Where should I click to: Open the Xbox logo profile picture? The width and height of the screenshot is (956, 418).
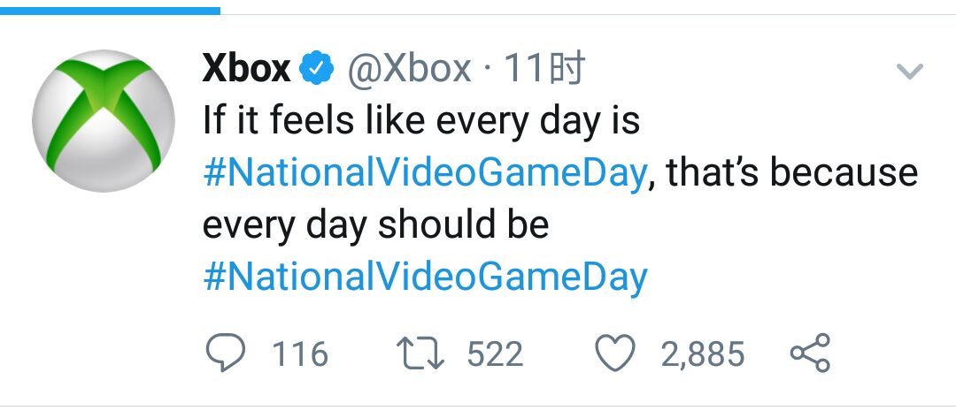click(x=97, y=121)
